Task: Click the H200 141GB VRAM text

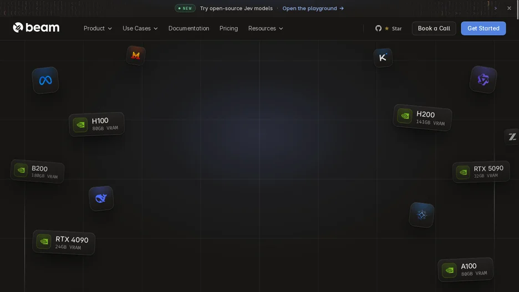Action: coord(430,118)
